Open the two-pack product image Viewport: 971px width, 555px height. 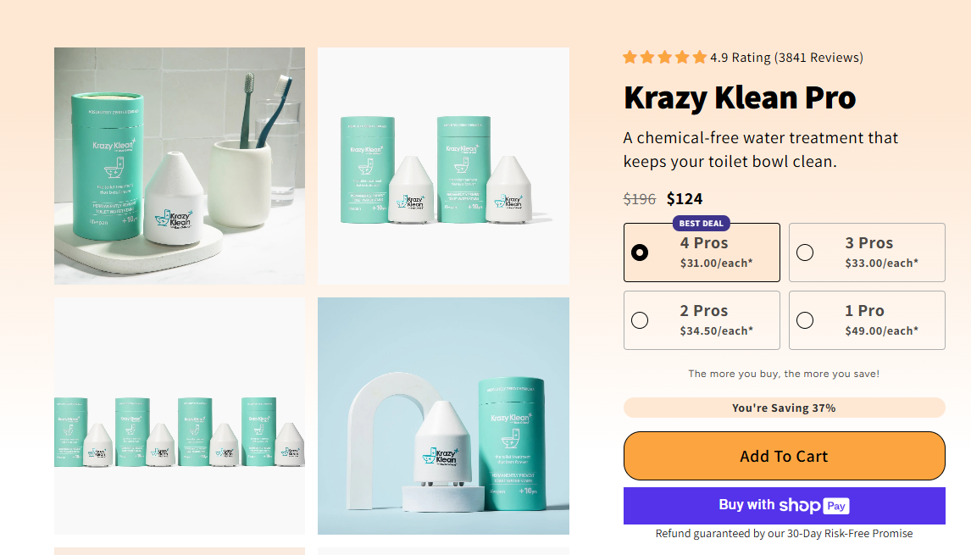pos(443,165)
